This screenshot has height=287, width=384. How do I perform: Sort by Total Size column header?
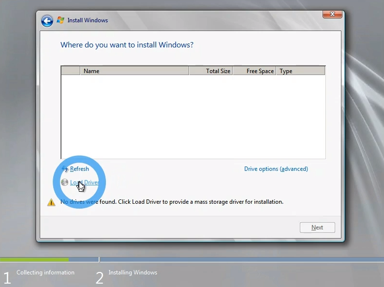(x=210, y=71)
